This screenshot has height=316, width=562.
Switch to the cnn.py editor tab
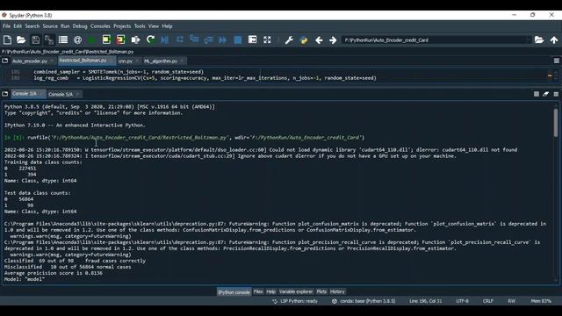click(x=126, y=61)
